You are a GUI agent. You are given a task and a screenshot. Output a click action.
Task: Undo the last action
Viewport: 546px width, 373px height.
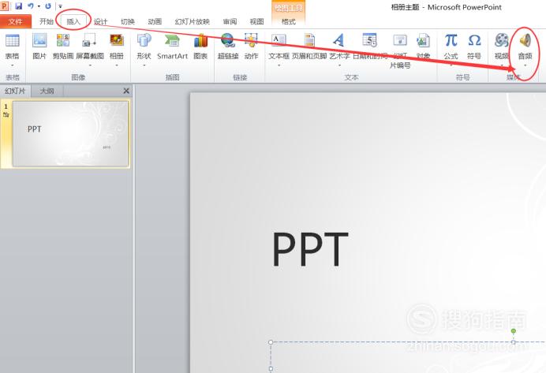click(31, 6)
